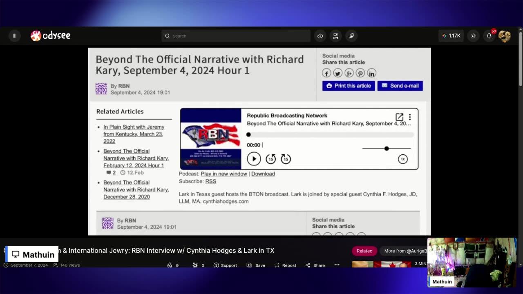Share article on Twitter
This screenshot has height=294, width=523.
(337, 73)
